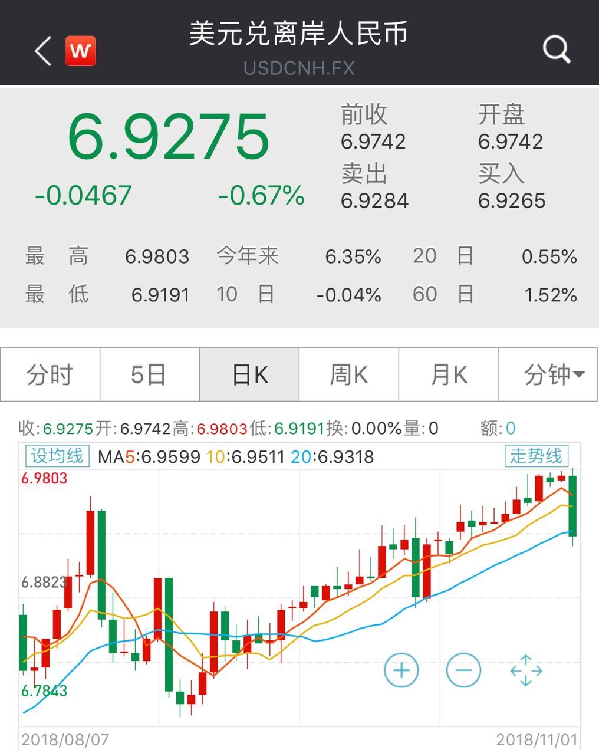Viewport: 599px width, 750px height.
Task: Tap the latest green candlestick on the chart
Action: (572, 505)
